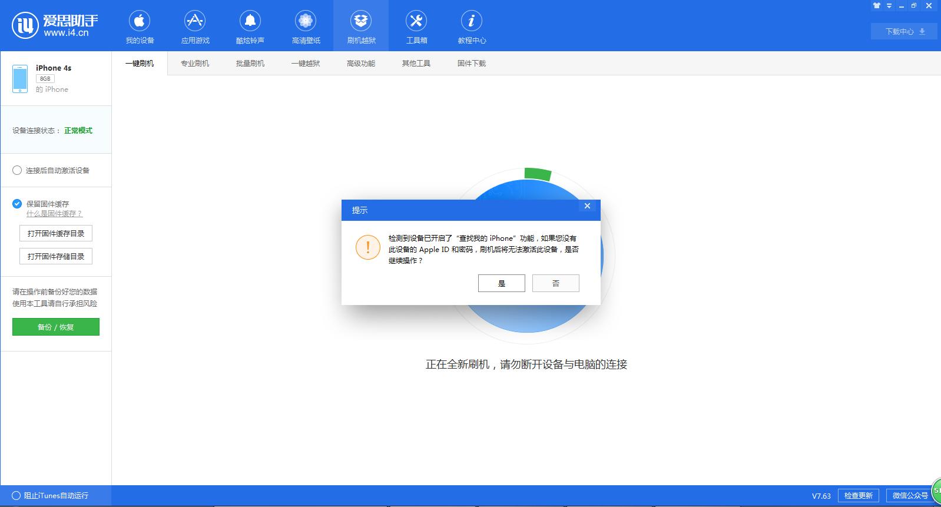
Task: Click the iPhone 4s device name
Action: click(54, 68)
